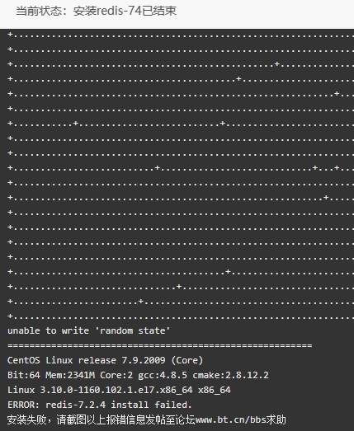The image size is (354, 431).
Task: Click the (Core) text in the CentOS line
Action: pos(187,360)
